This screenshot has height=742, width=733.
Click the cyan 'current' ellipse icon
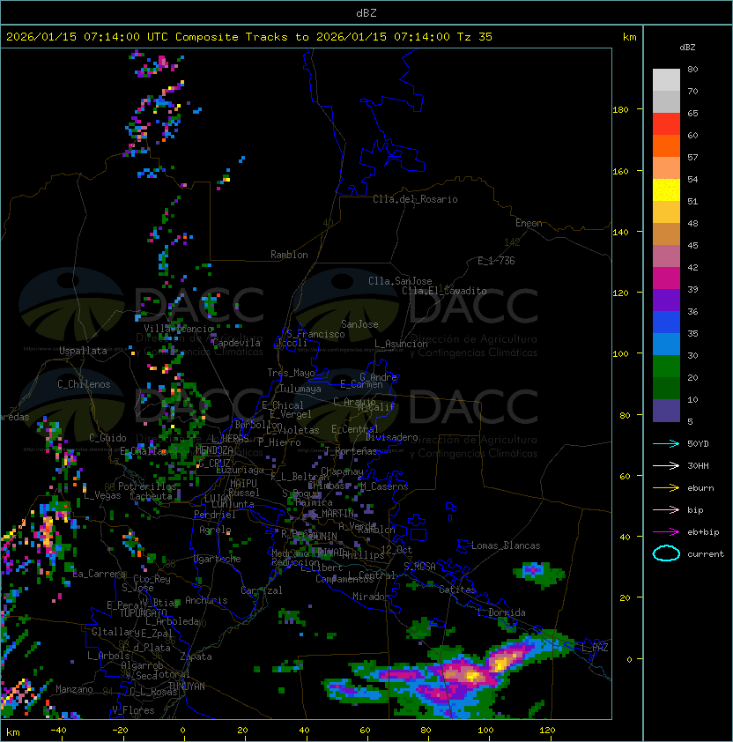(666, 553)
